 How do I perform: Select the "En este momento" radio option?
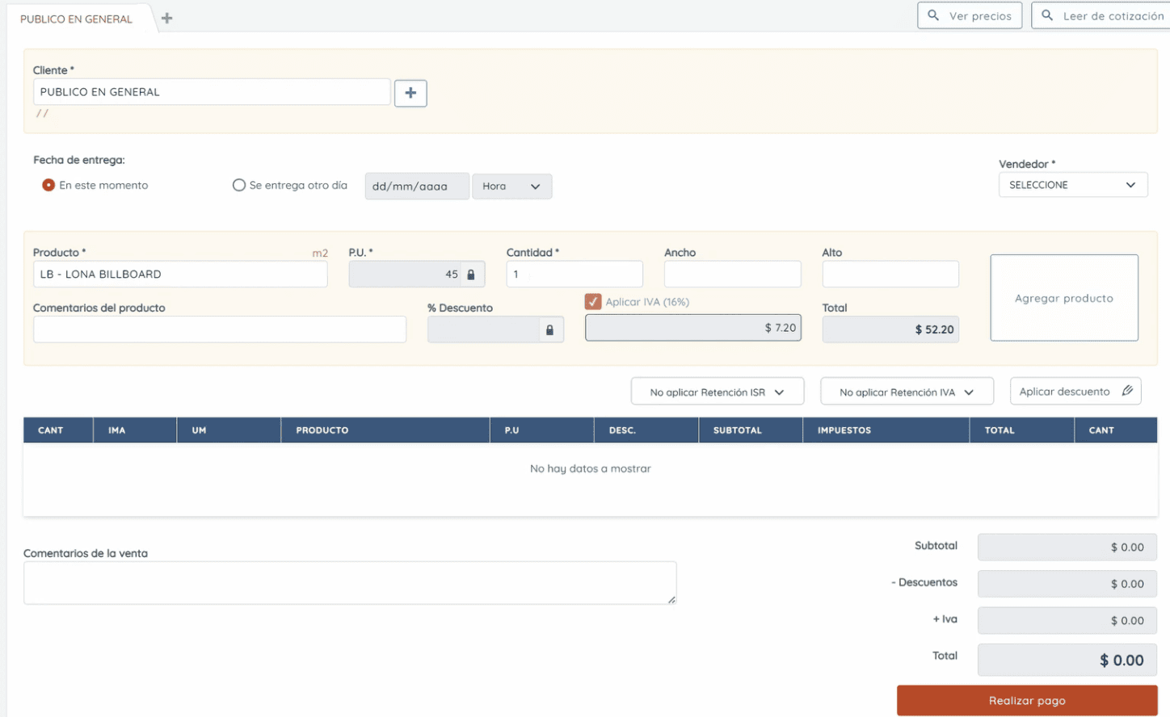[48, 185]
